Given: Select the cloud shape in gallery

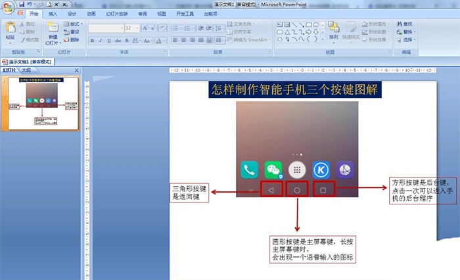Looking at the screenshot, I should point(280,39).
